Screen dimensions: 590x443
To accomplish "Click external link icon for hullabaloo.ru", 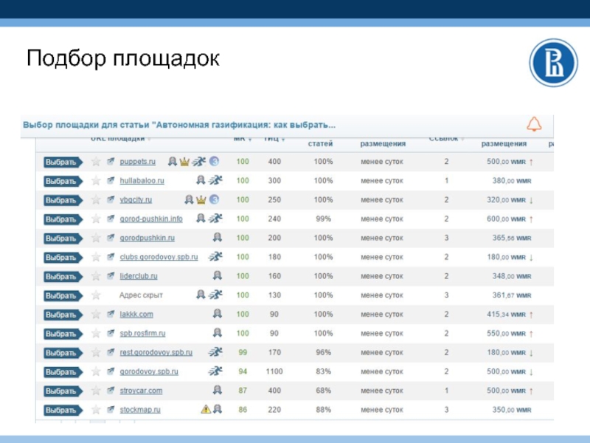I will coord(111,181).
